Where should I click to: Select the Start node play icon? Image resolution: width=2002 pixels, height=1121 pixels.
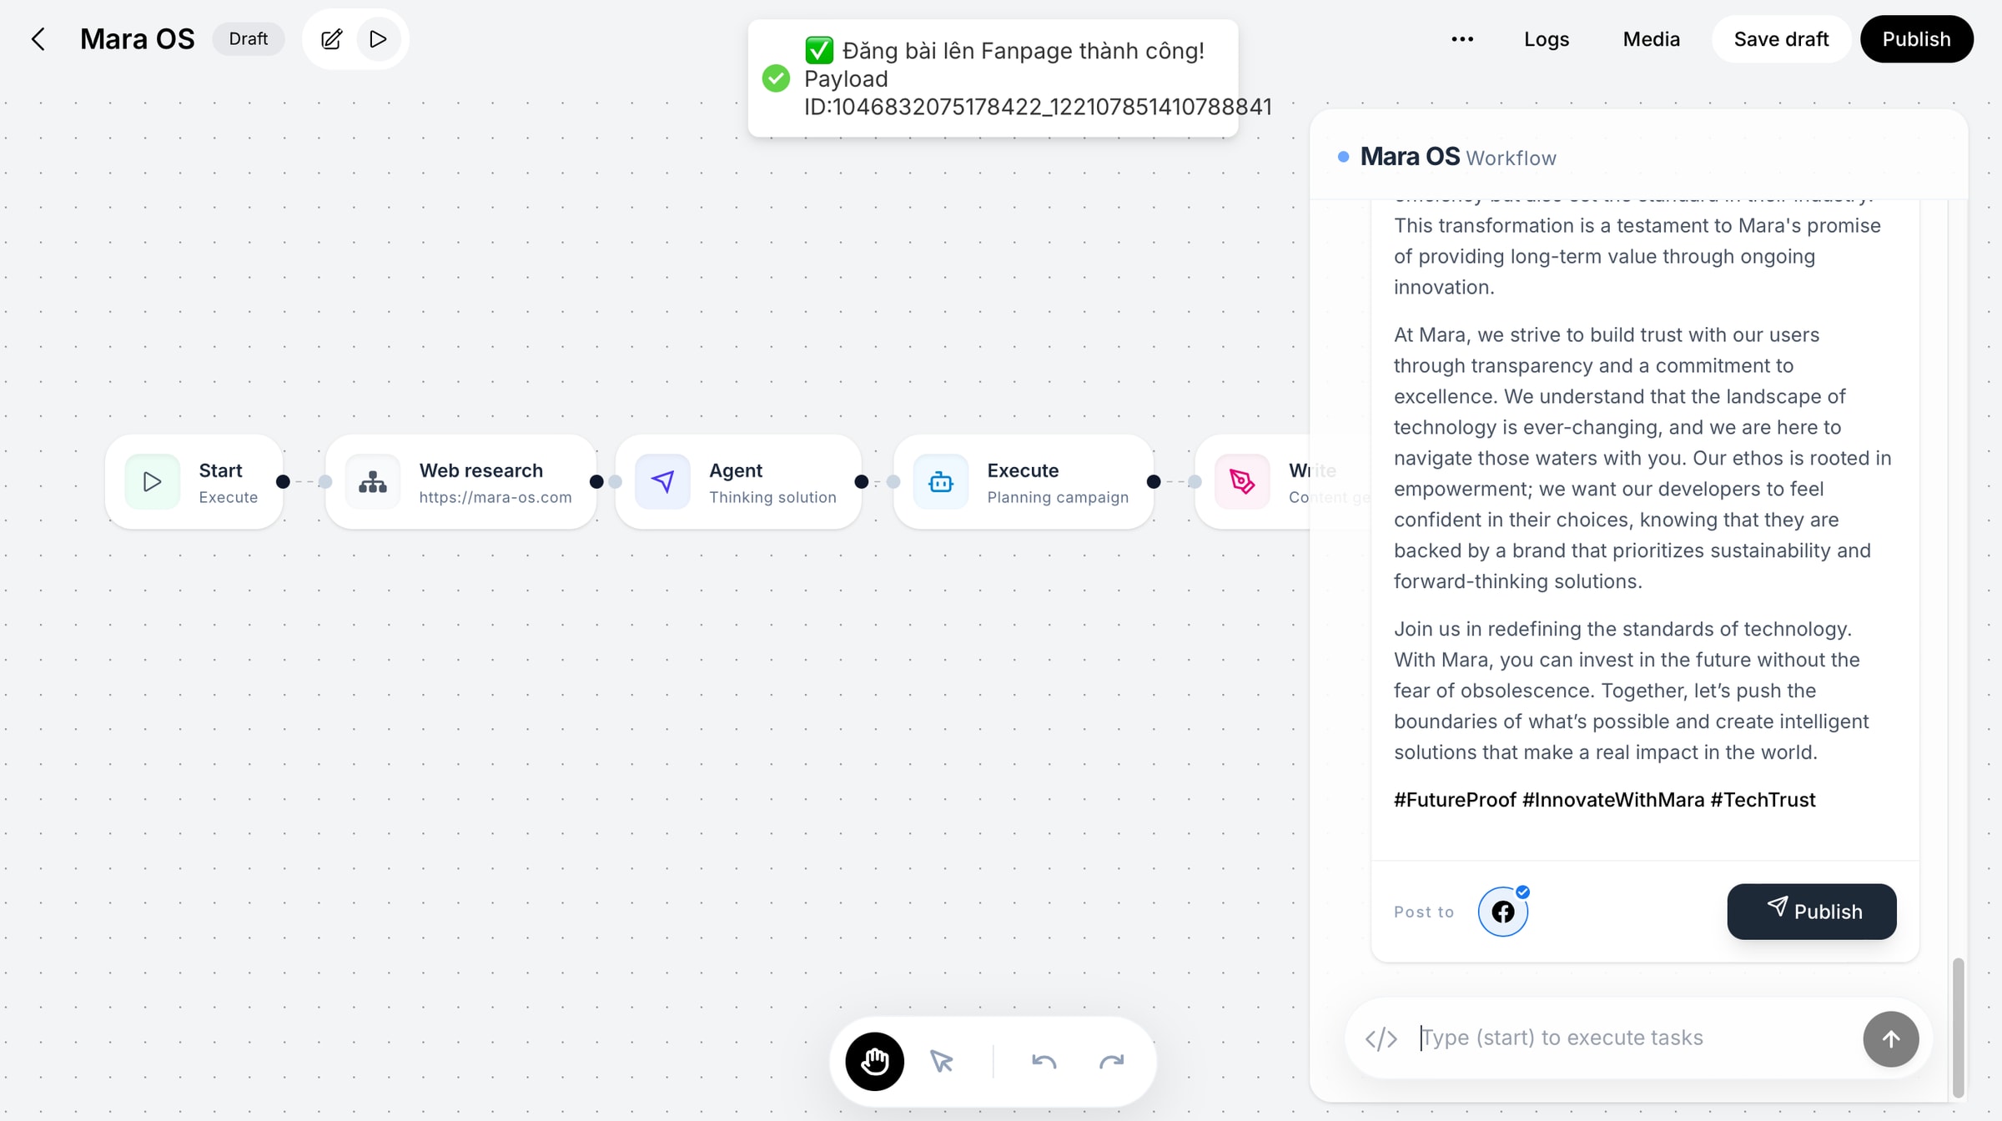152,482
